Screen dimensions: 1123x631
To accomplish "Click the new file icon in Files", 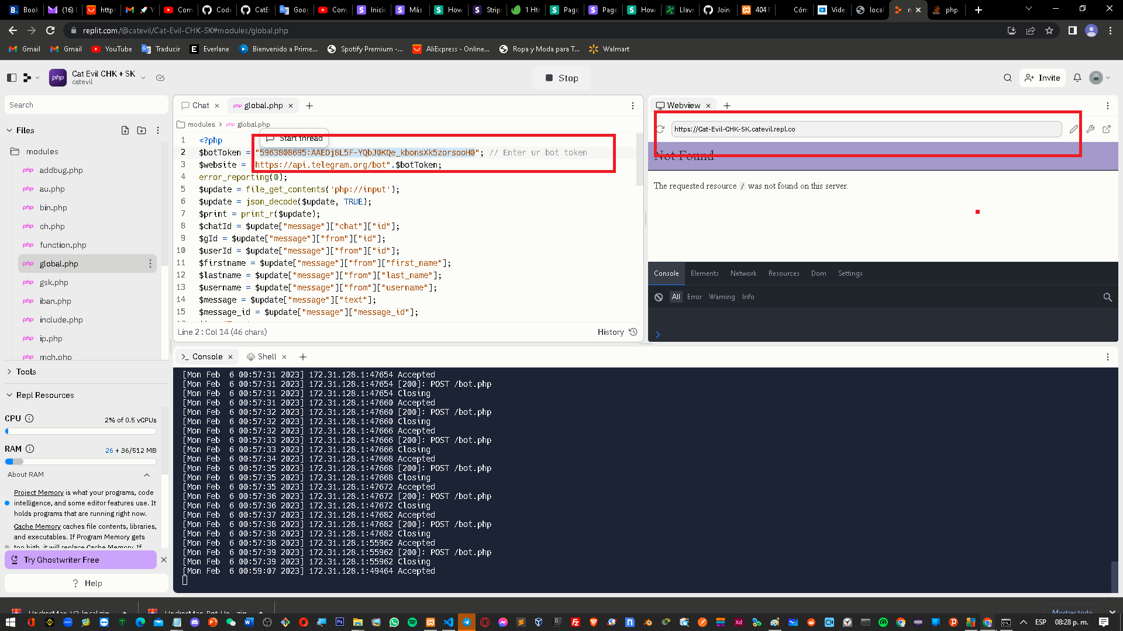I will [125, 130].
